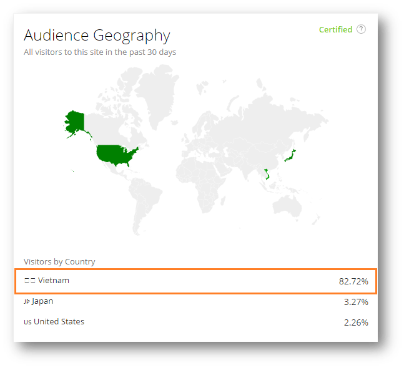Click the 82.72% visitor percentage
The width and height of the screenshot is (404, 368).
pyautogui.click(x=353, y=281)
